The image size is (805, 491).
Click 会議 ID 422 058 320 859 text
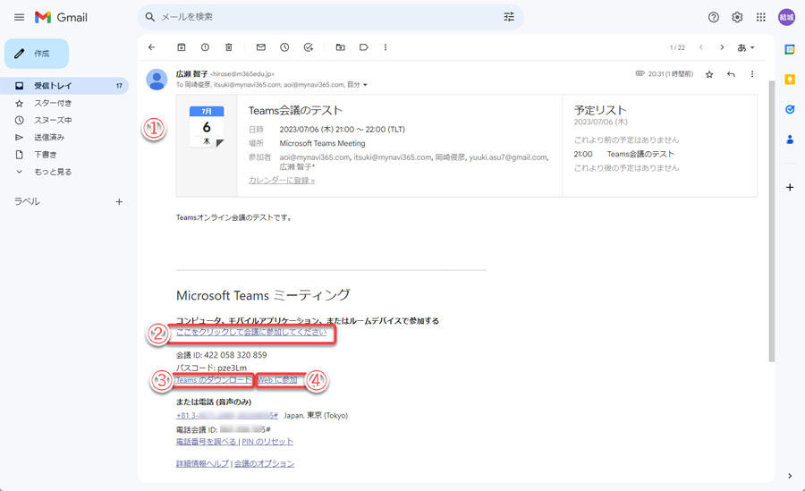[x=221, y=355]
